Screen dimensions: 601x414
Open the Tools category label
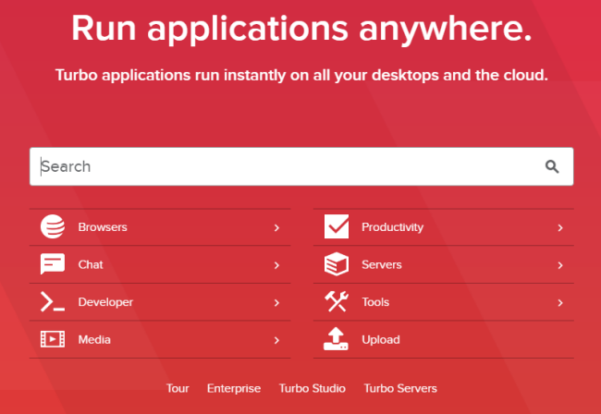click(375, 302)
